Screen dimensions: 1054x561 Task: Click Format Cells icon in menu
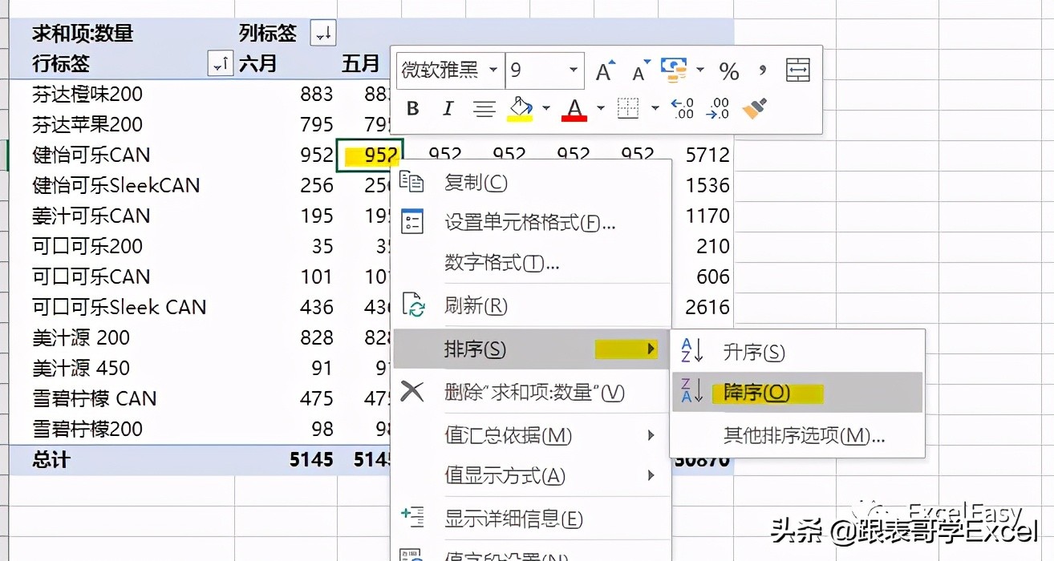tap(411, 222)
